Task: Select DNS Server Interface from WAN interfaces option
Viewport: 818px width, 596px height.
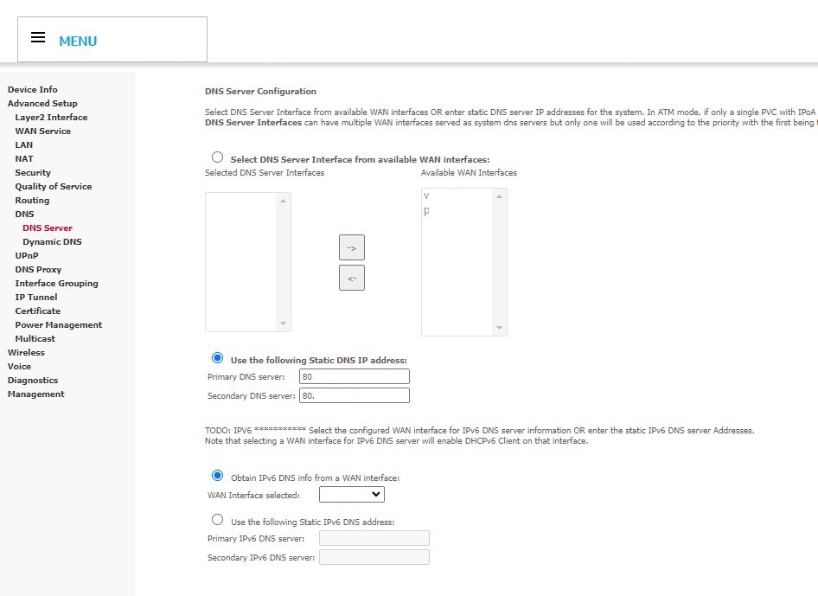Action: (x=217, y=157)
